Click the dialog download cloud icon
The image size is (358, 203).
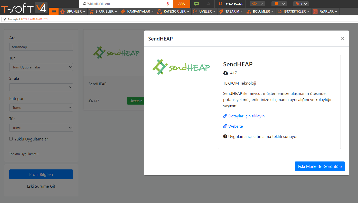226,73
